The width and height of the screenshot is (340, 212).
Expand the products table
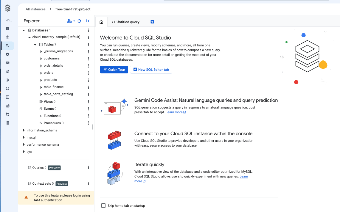point(41,80)
